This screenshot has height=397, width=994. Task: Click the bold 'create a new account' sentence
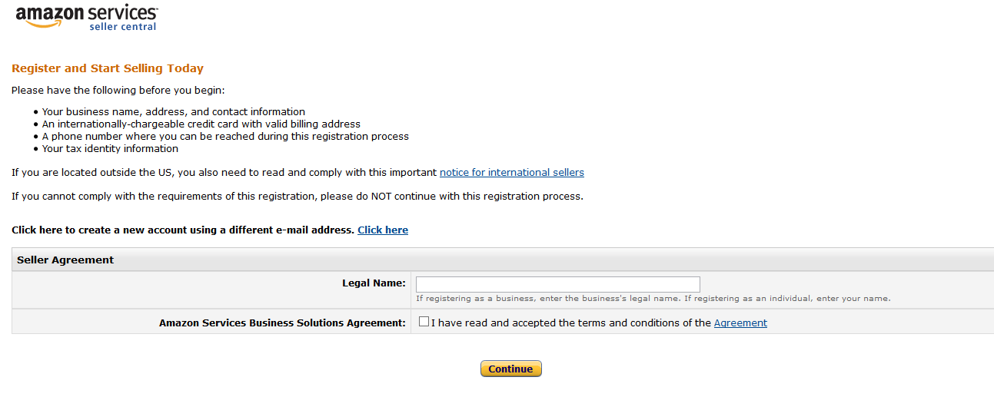click(183, 230)
